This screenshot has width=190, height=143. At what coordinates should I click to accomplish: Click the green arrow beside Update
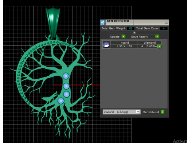pos(123,37)
